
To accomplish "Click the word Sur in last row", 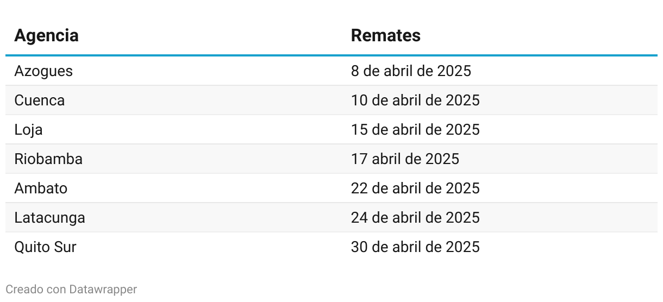I will pyautogui.click(x=65, y=247).
